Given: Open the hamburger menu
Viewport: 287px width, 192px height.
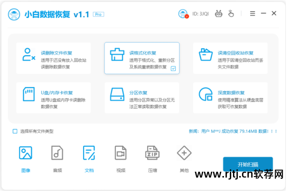Looking at the screenshot, I should [x=253, y=14].
